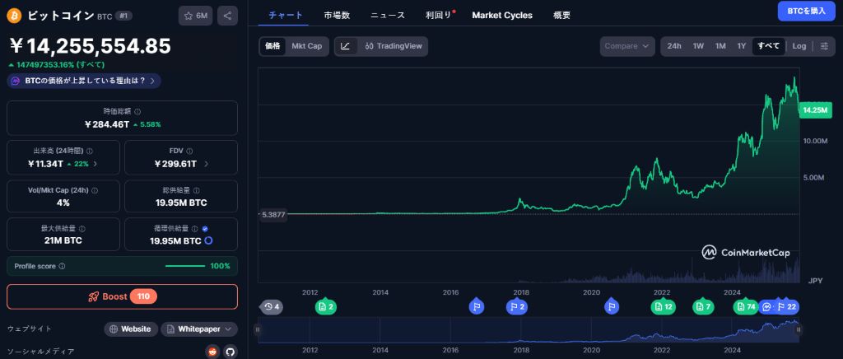Click the 2018 flag marker labeled 2

coord(518,307)
